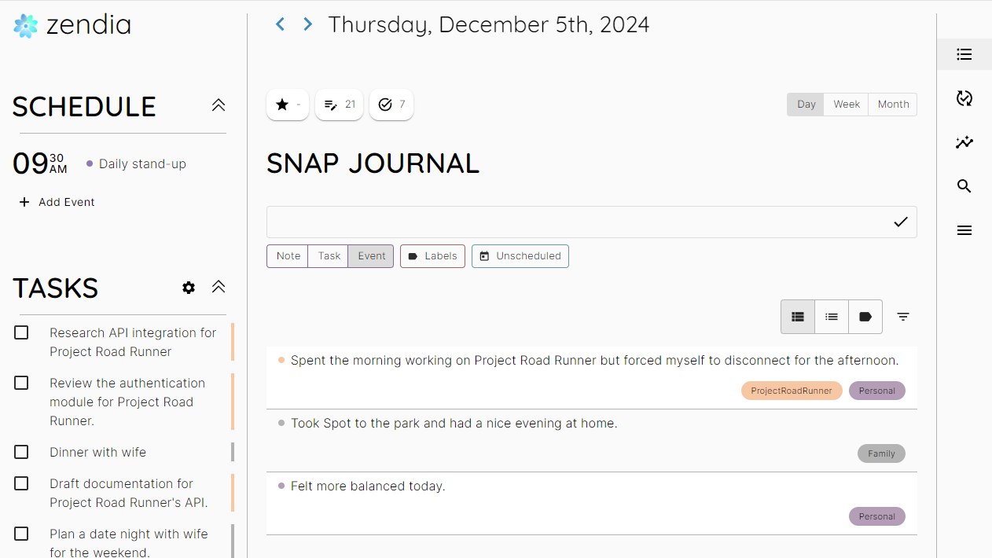This screenshot has width=992, height=558.
Task: Tick 'Draft documentation' task checkbox
Action: click(21, 483)
